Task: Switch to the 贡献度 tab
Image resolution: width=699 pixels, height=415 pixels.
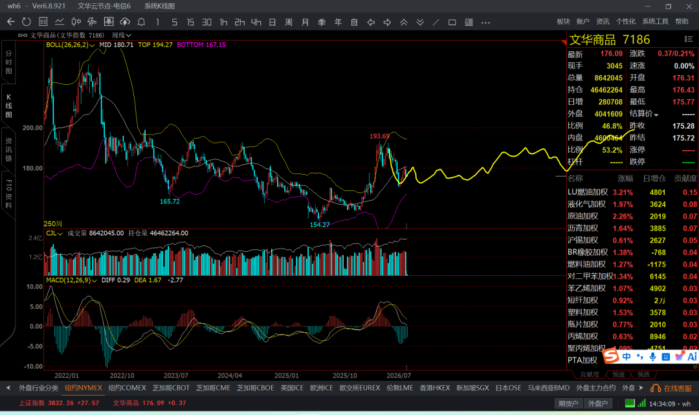Action: [590, 374]
